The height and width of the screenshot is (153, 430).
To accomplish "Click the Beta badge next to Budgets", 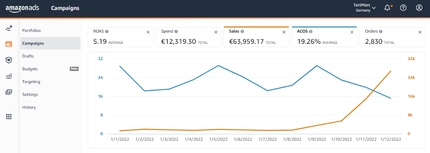I will [74, 69].
